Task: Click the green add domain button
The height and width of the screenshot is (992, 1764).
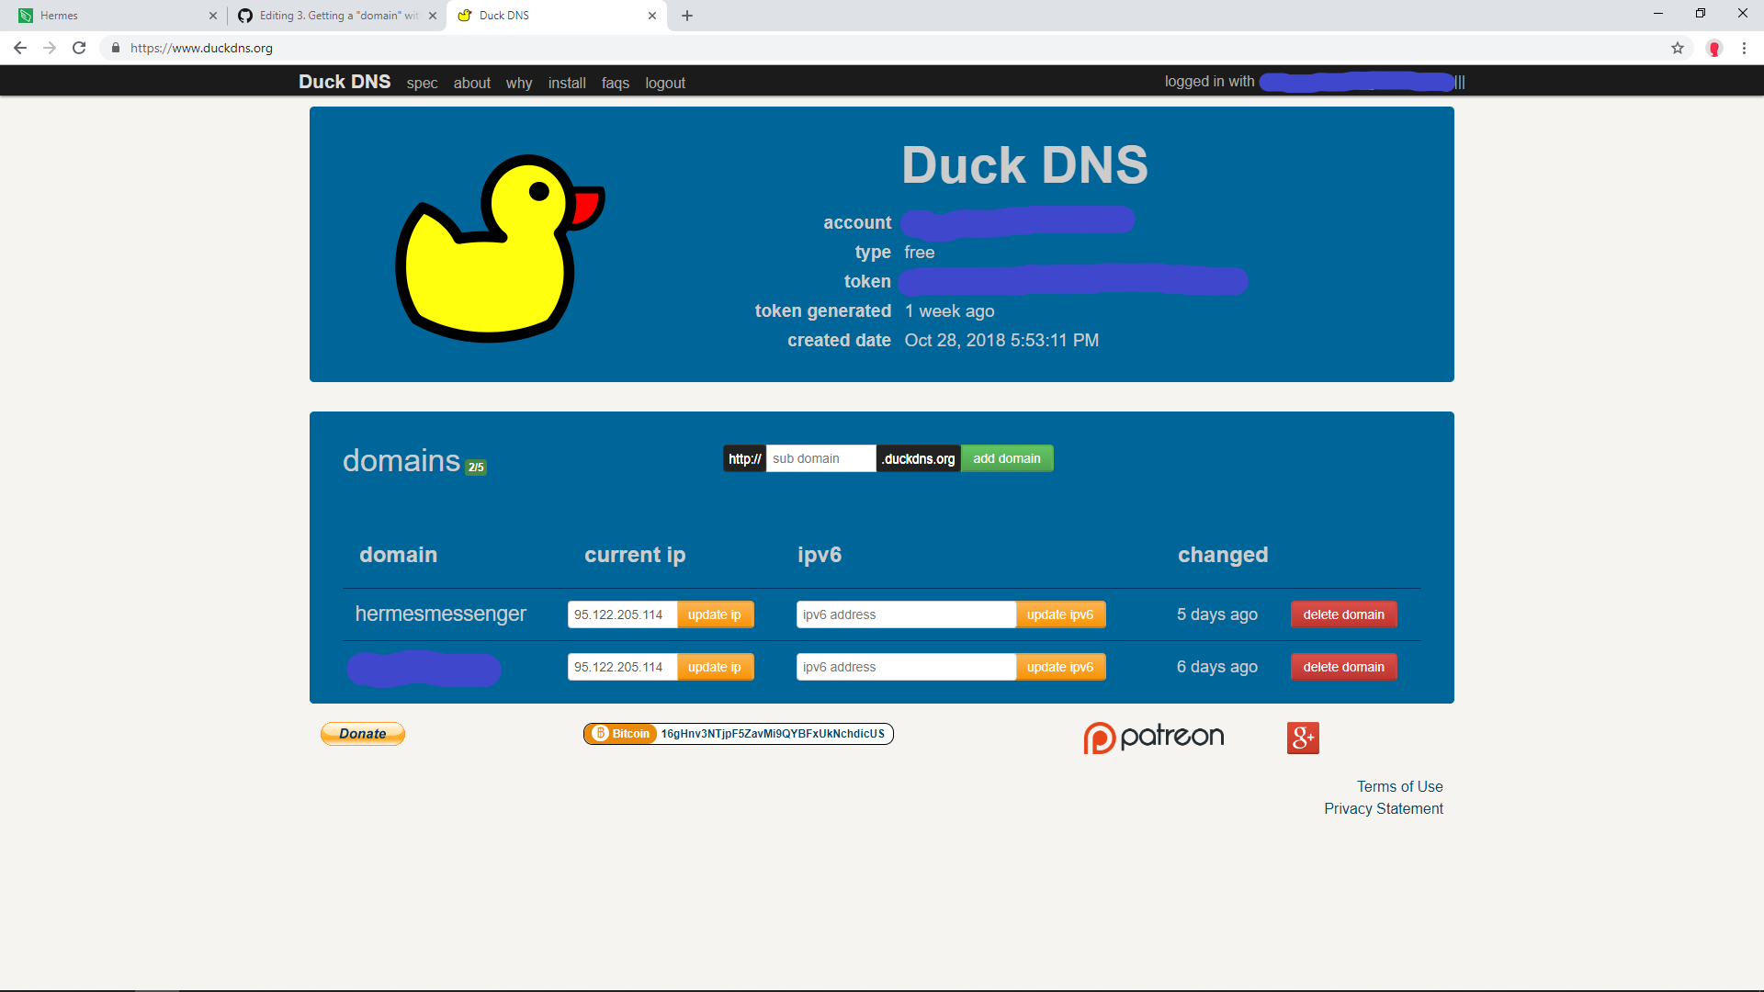Action: point(1007,458)
